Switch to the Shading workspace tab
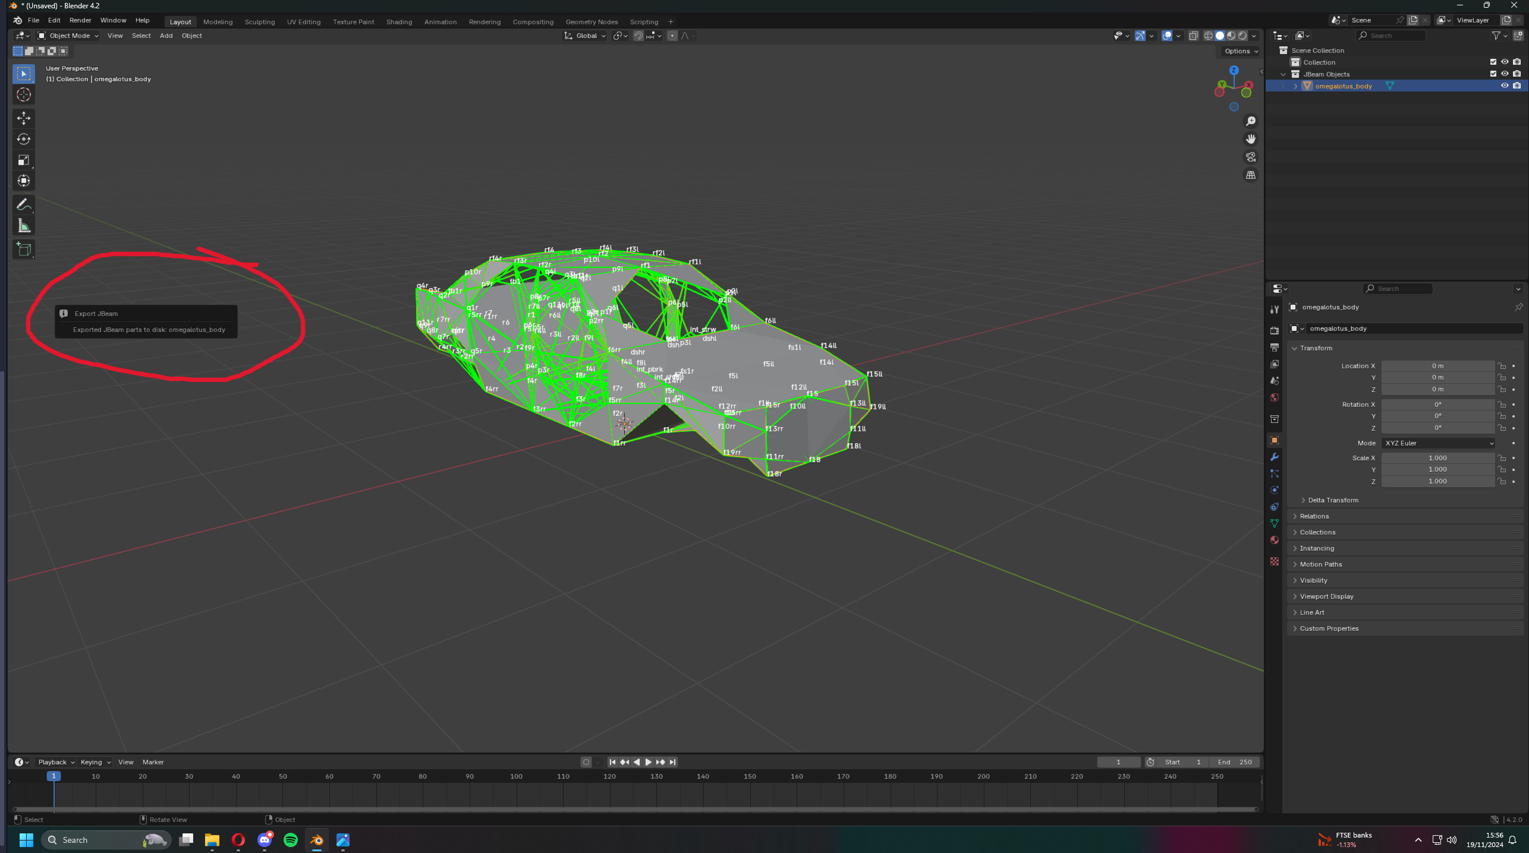 click(x=399, y=22)
